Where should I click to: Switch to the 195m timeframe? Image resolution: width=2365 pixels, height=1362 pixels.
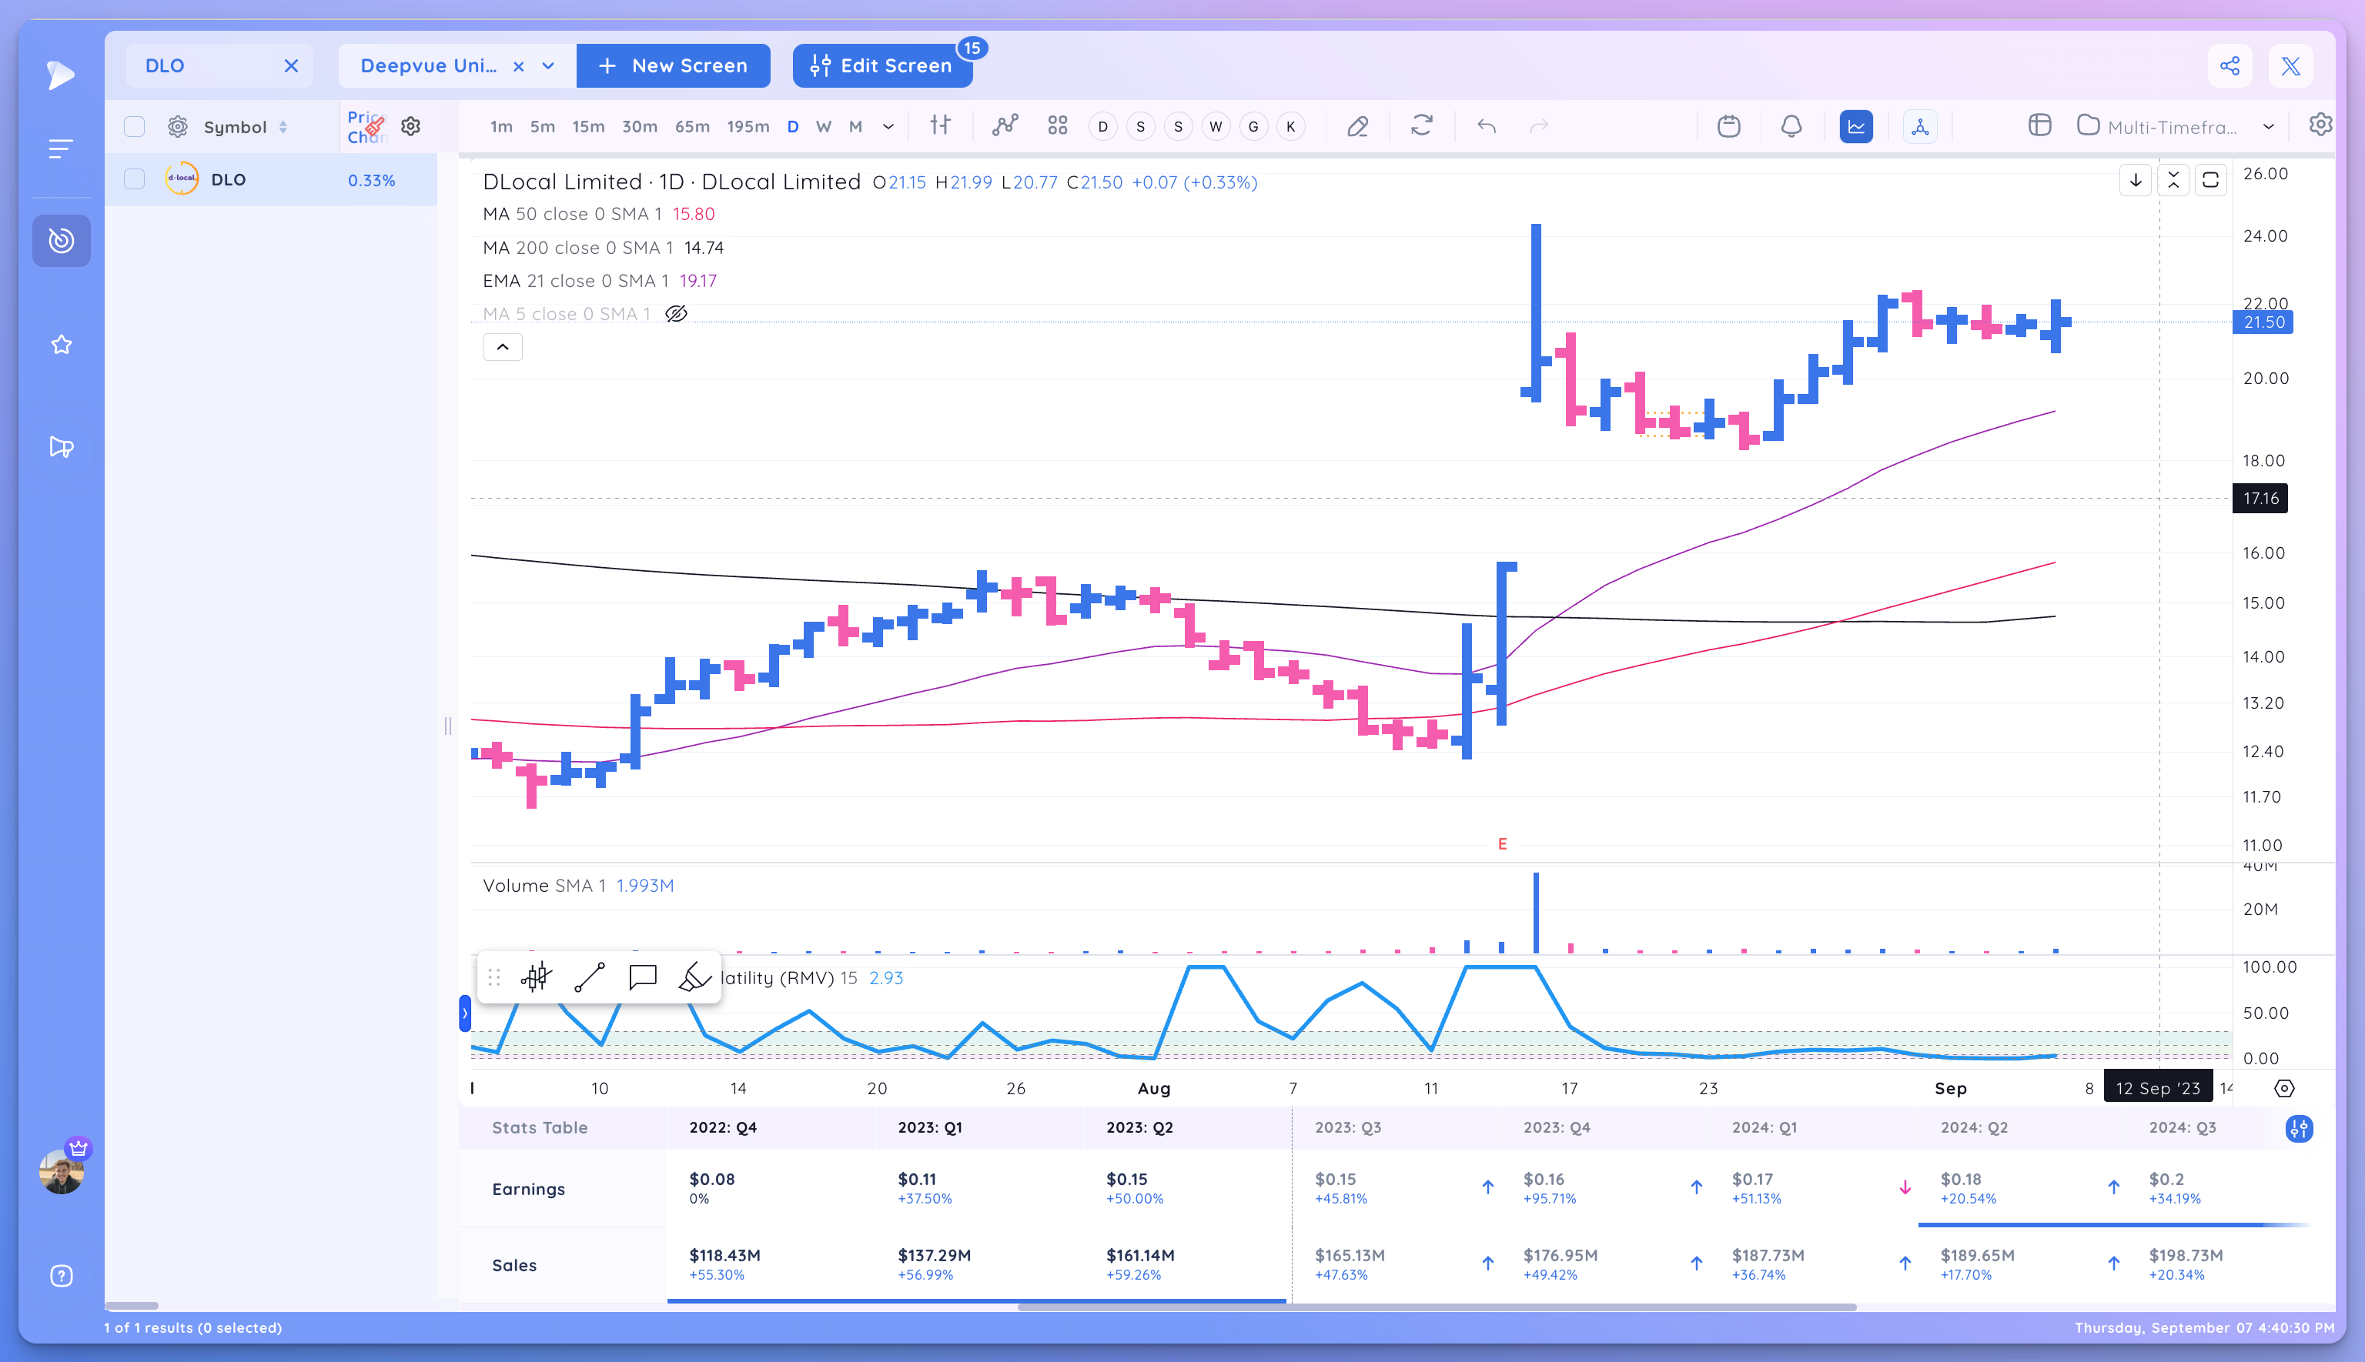click(x=748, y=126)
